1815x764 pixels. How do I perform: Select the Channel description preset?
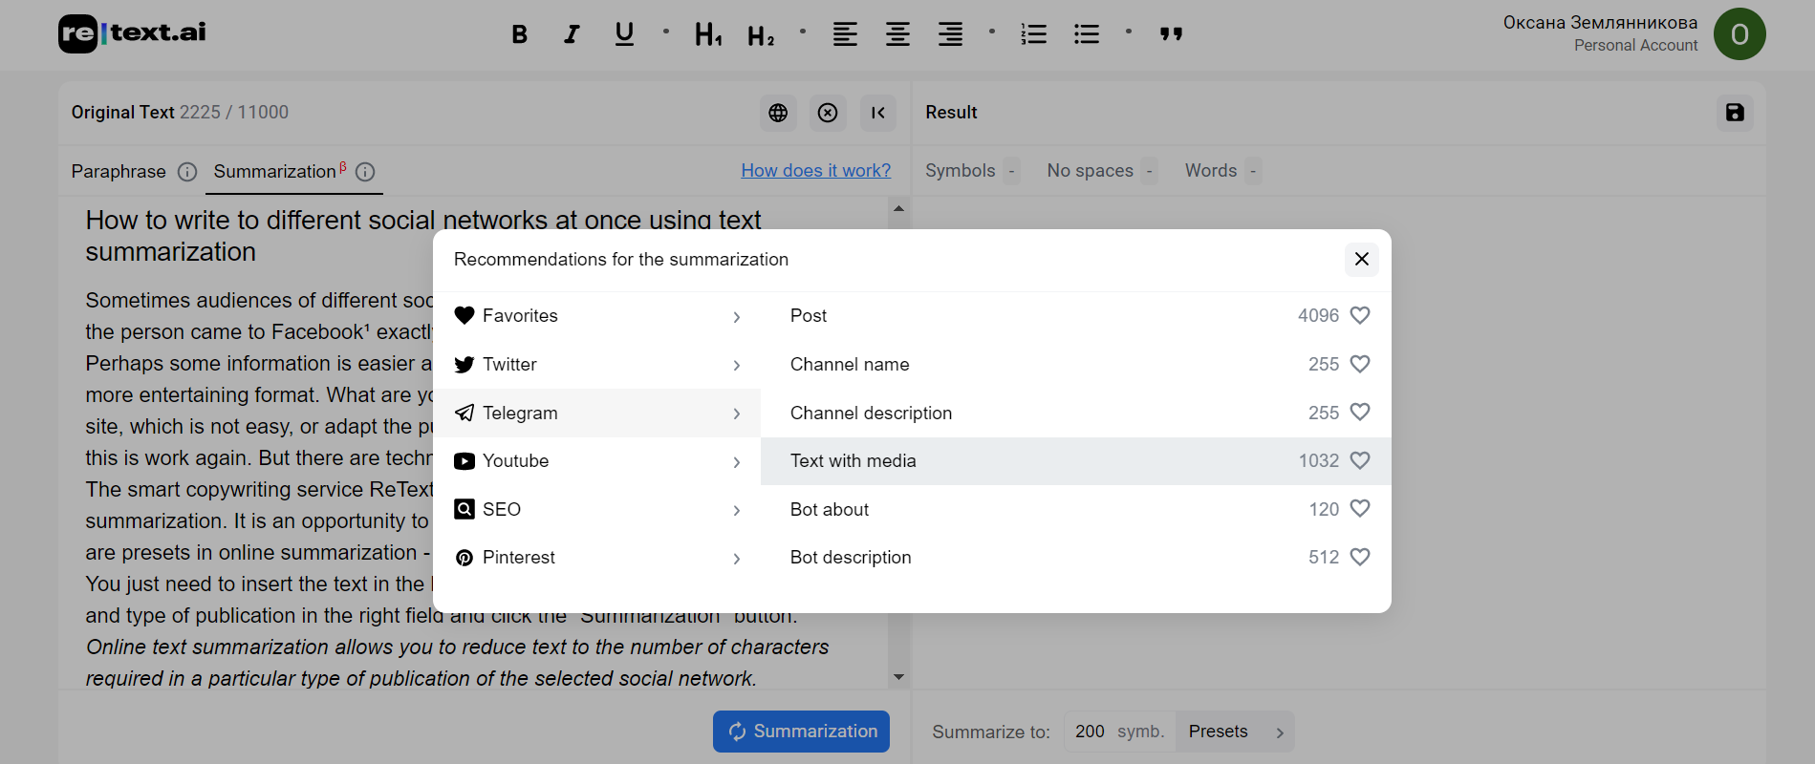pos(1075,413)
